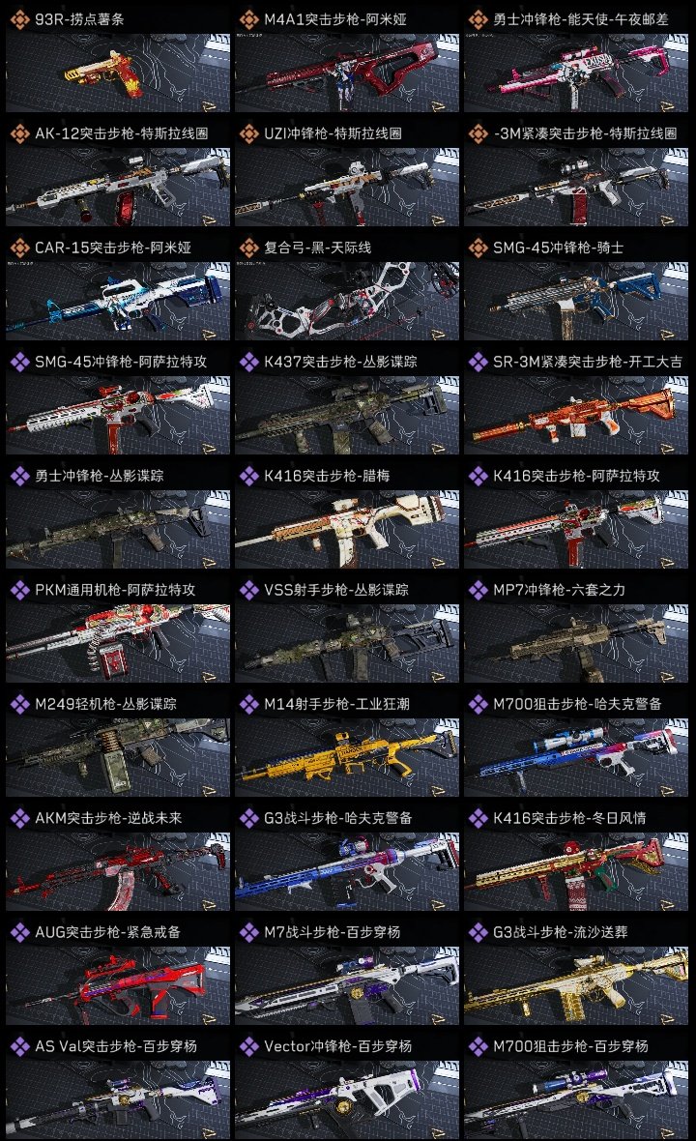
Task: Click the purple rarity icon beside M14射手步枪-工业狂潮
Action: tap(248, 704)
